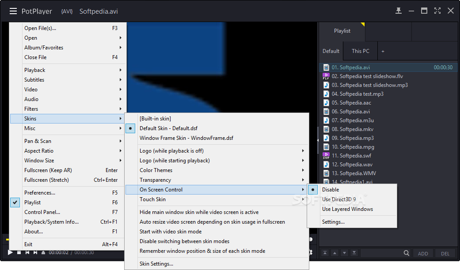
Task: Select 07. Softpedia.m3u playlist entry
Action: [x=388, y=120]
